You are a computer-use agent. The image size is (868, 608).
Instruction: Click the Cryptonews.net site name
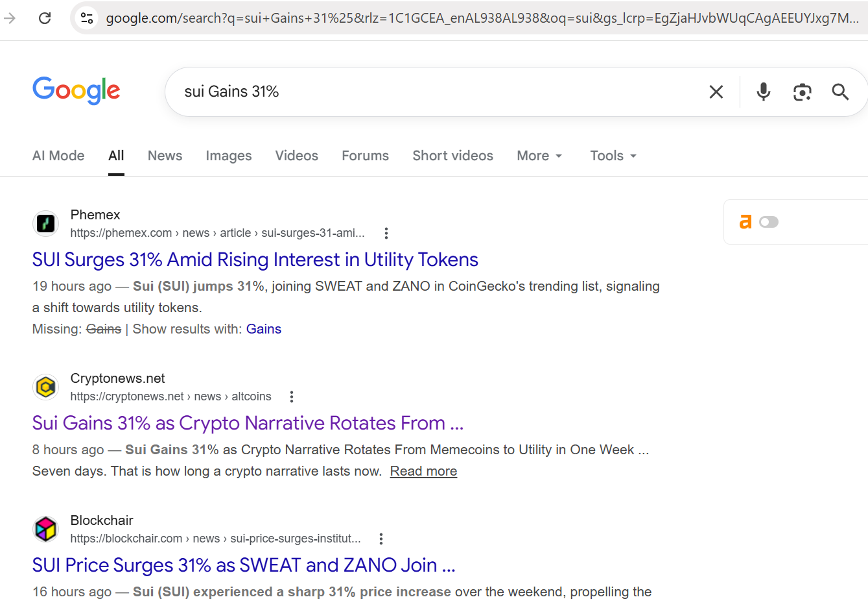(x=118, y=378)
